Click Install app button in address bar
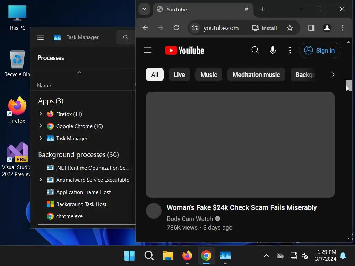Screen dimensions: 355x266 (265, 28)
